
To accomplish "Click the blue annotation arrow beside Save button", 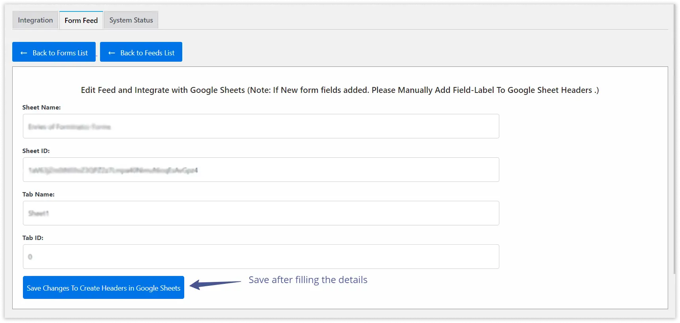I will point(215,283).
